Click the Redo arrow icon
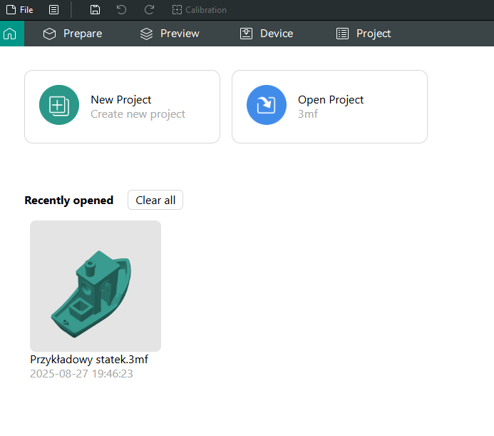This screenshot has width=494, height=436. click(149, 10)
